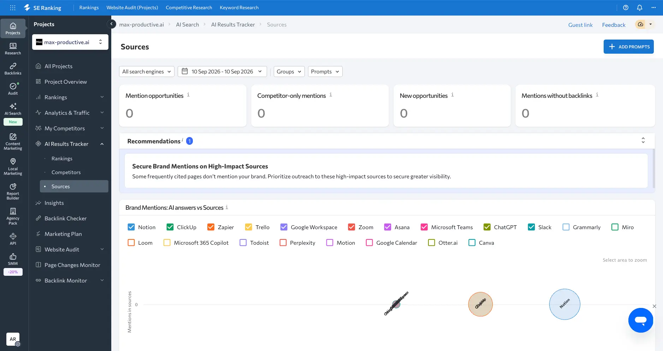Image resolution: width=663 pixels, height=351 pixels.
Task: Open the SMM sidebar icon
Action: [13, 259]
